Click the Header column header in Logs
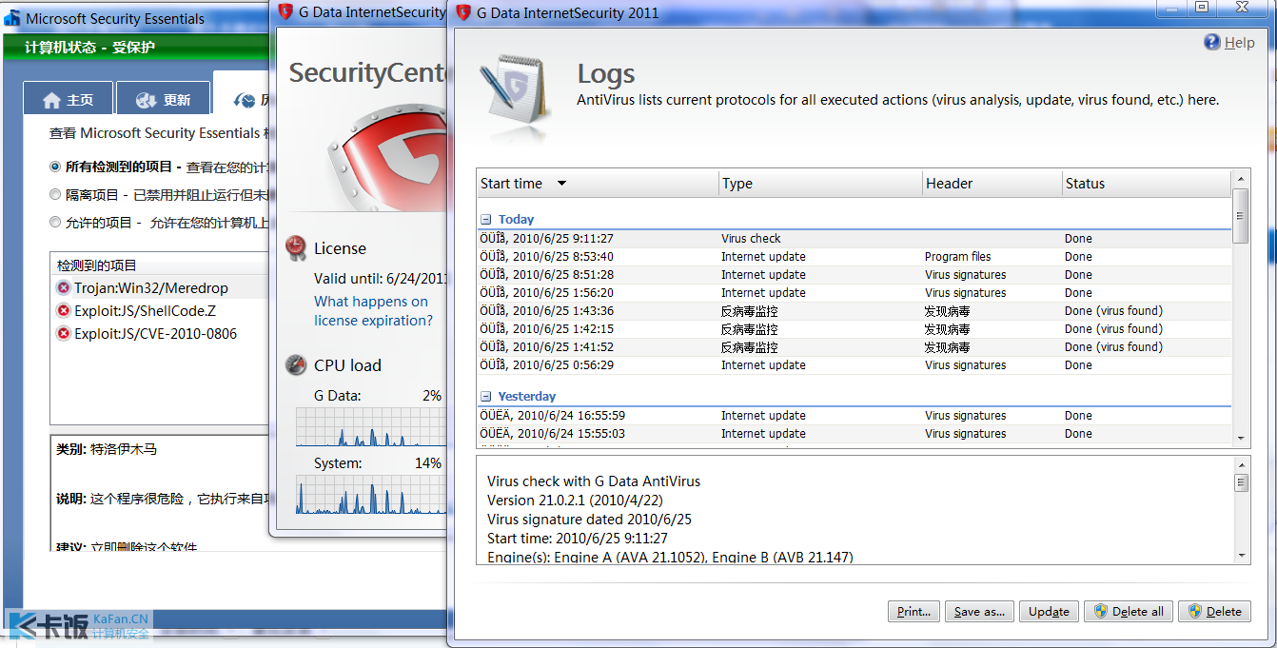Image resolution: width=1277 pixels, height=648 pixels. pyautogui.click(x=992, y=184)
